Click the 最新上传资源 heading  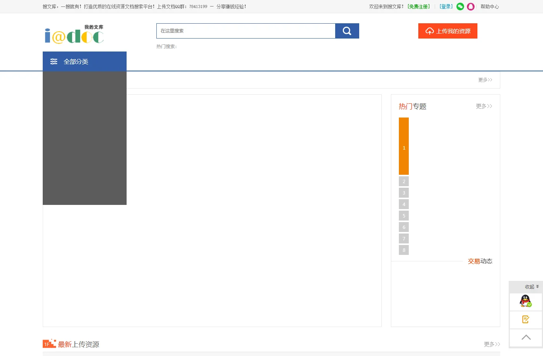pyautogui.click(x=79, y=344)
